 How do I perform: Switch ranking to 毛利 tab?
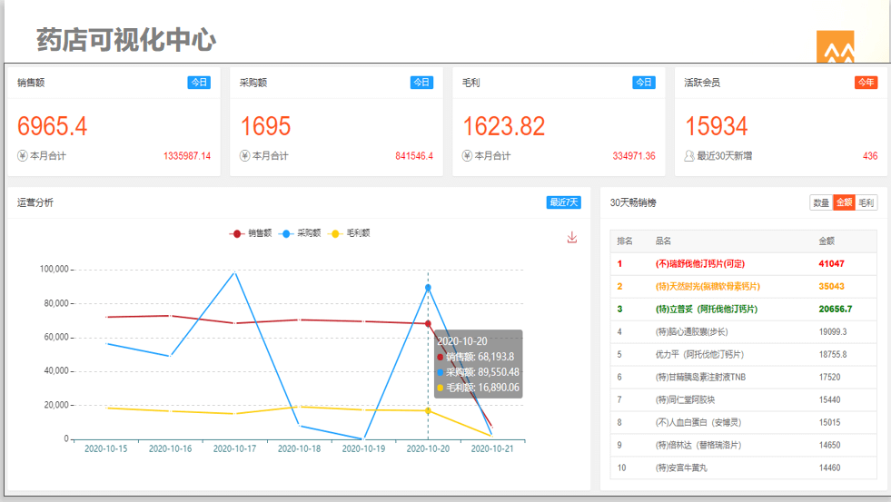pyautogui.click(x=866, y=202)
